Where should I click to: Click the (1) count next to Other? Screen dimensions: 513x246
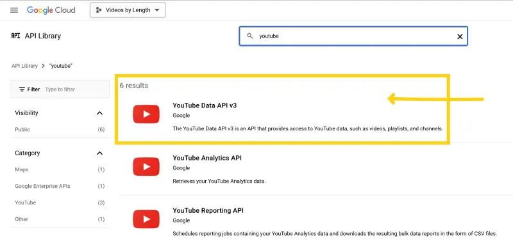click(x=101, y=219)
